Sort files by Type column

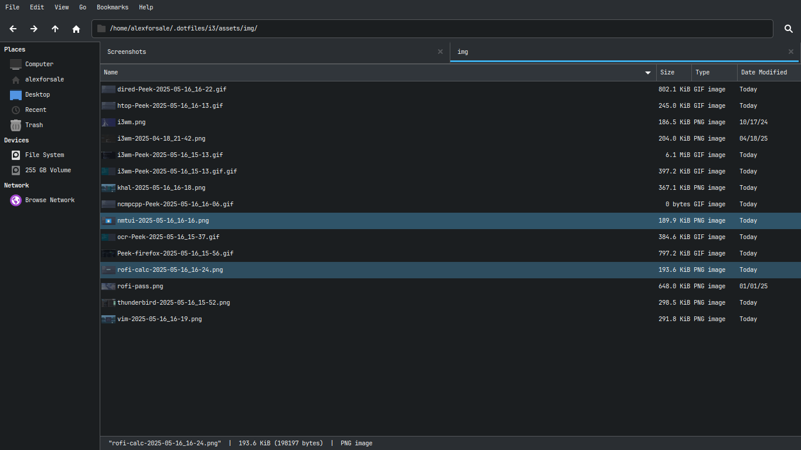click(714, 72)
